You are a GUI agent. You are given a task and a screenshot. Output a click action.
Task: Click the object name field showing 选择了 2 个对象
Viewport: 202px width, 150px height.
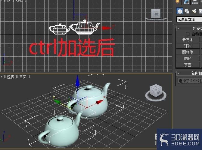(x=190, y=81)
